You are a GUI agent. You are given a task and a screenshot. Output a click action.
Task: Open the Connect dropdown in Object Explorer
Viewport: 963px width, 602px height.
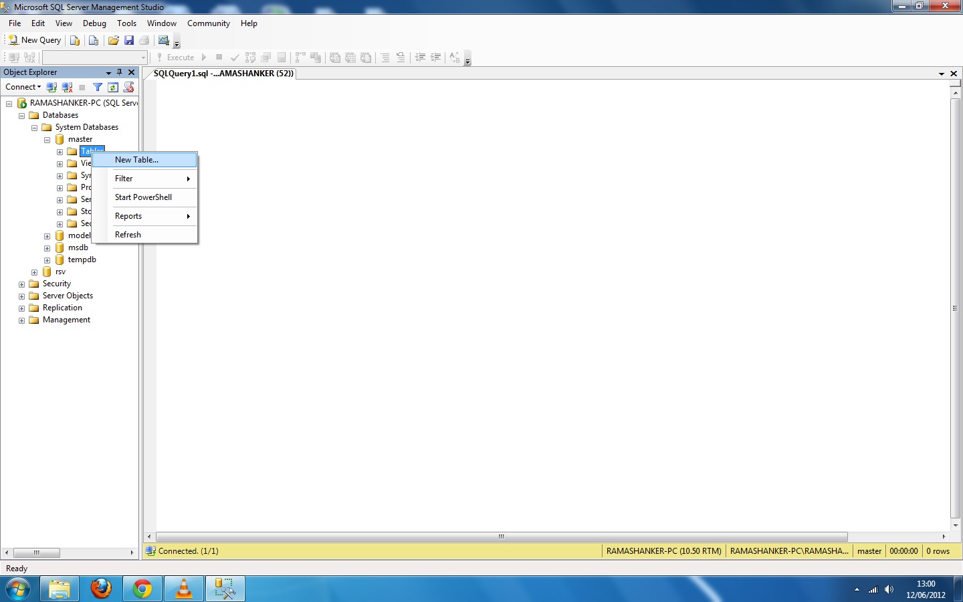pyautogui.click(x=23, y=87)
